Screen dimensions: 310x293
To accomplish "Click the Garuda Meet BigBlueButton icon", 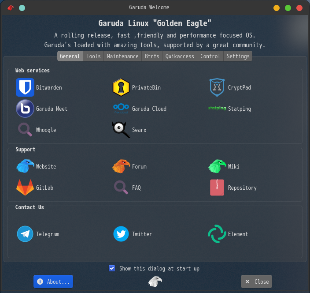I will [x=25, y=109].
